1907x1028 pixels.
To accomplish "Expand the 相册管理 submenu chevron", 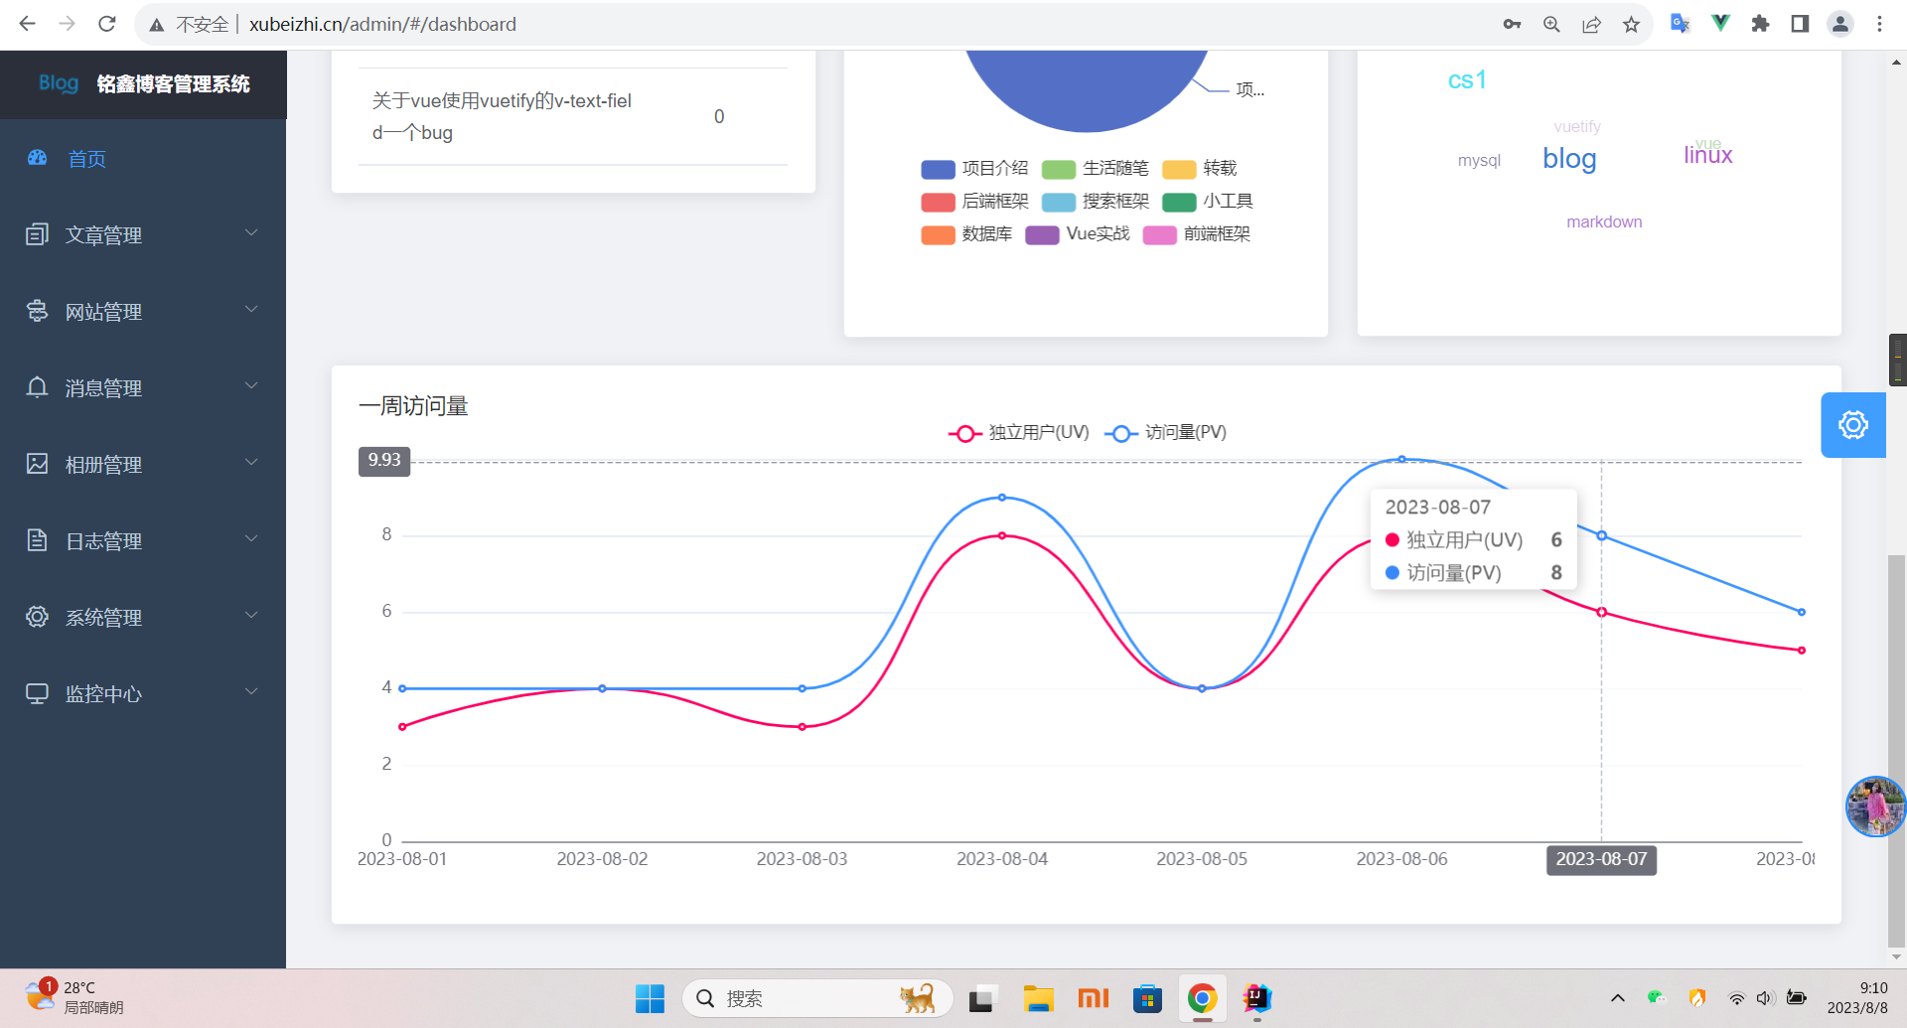I will 251,462.
